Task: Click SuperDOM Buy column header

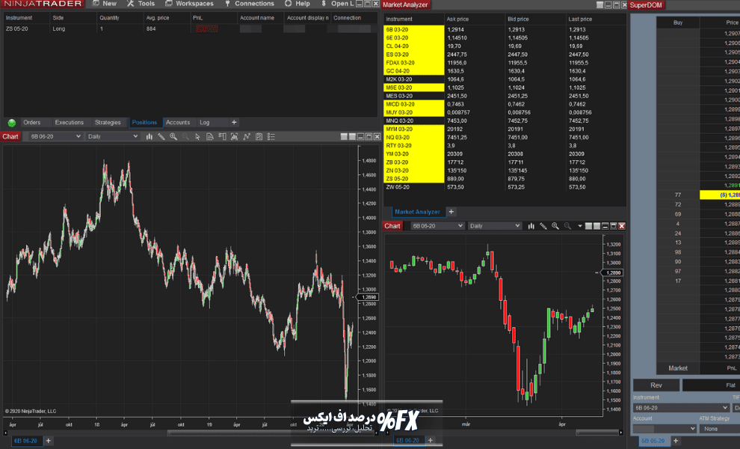Action: tap(678, 22)
